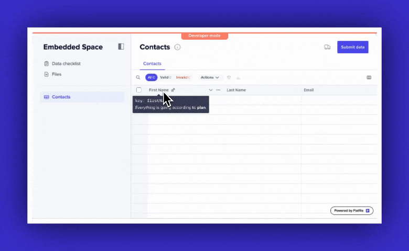Click the Flatfile logo in Powered by badge
The height and width of the screenshot is (251, 409).
368,211
